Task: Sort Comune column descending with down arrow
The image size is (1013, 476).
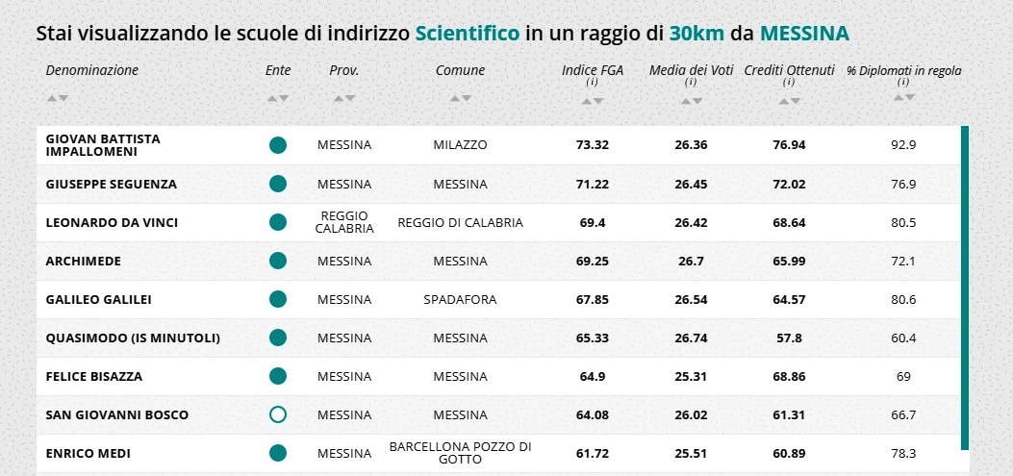Action: pos(467,98)
